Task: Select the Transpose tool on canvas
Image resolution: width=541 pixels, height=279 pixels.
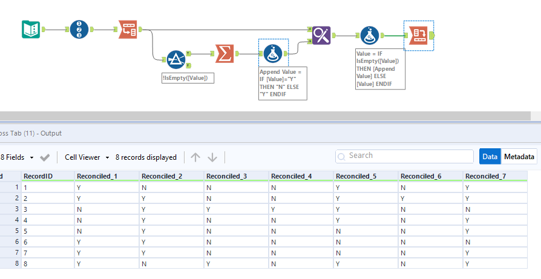Action: [x=128, y=29]
